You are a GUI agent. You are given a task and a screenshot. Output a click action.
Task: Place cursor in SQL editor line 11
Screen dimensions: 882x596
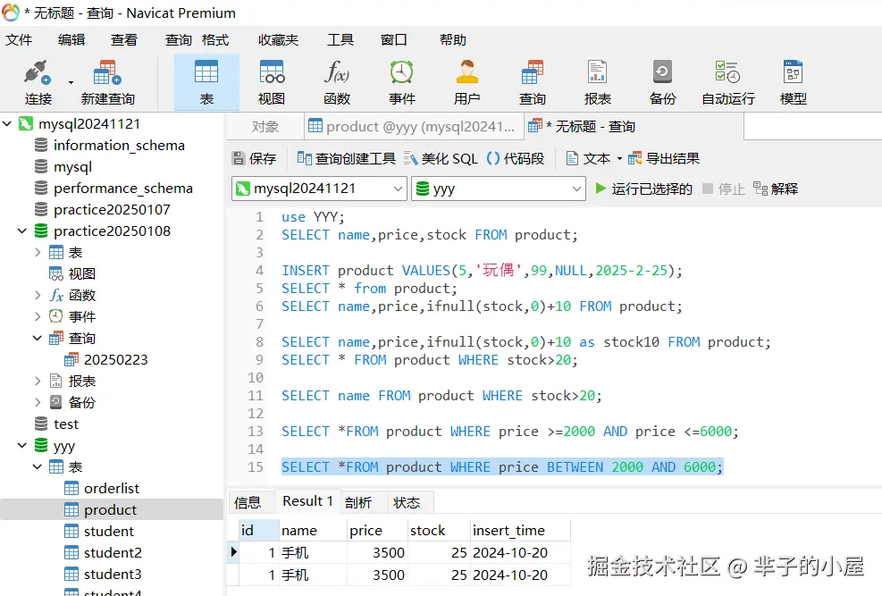(441, 396)
